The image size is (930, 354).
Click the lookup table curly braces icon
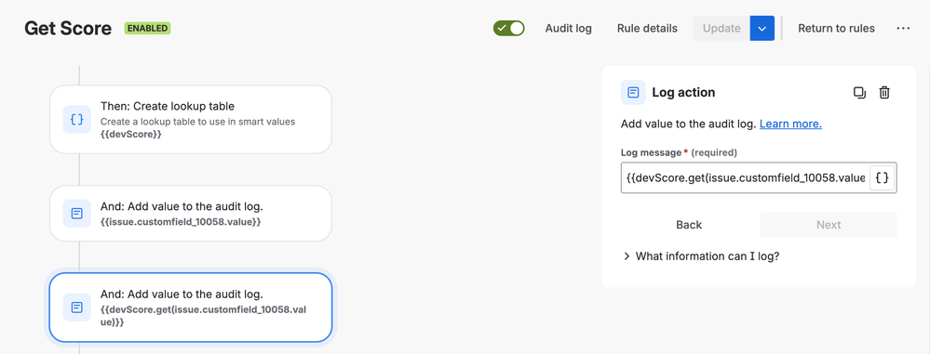click(77, 120)
